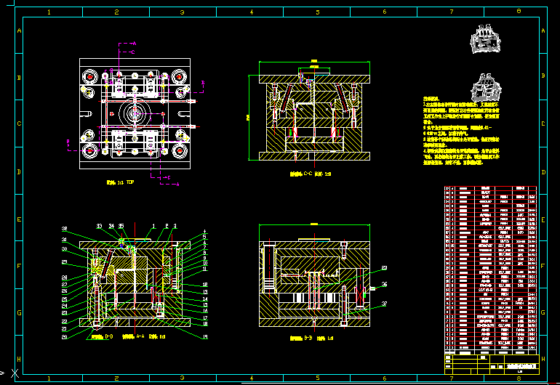Select part callout number 27
The width and height of the screenshot is (560, 385).
tap(64, 284)
